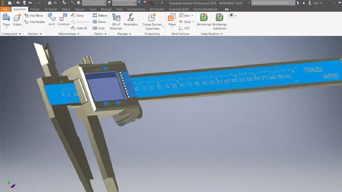Viewport: 342px width, 192px height.
Task: Click the Undo arrow
Action: 30,3
